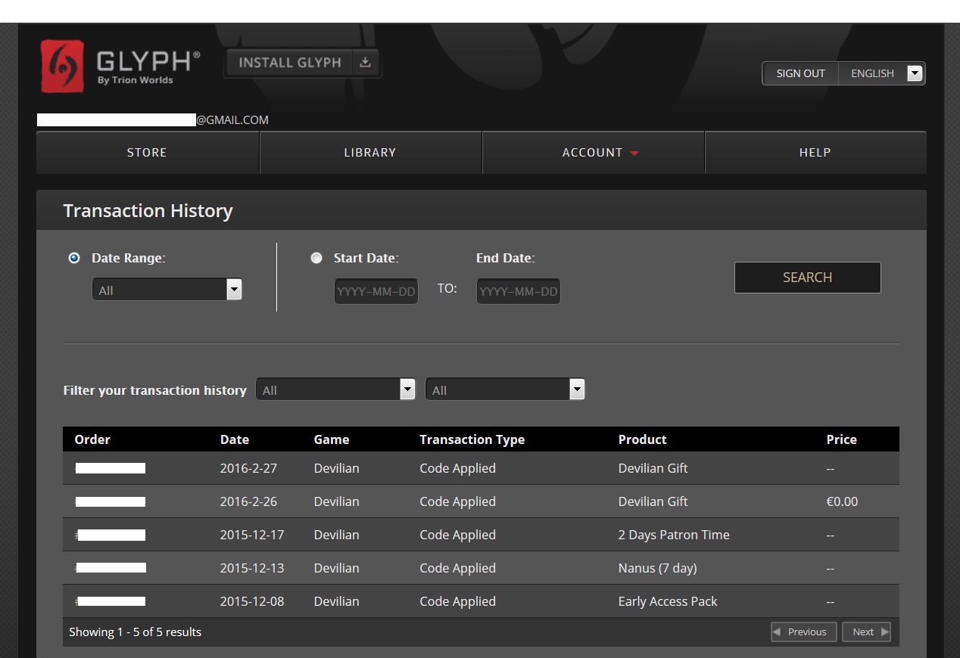Screen dimensions: 960x658
Task: Open the English language dropdown
Action: [882, 73]
